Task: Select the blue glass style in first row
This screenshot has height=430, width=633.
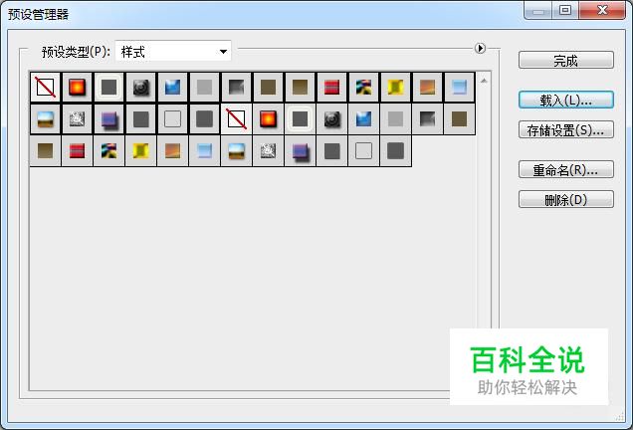Action: 173,87
